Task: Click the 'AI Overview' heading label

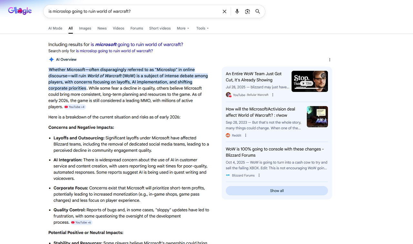Action: (x=66, y=60)
